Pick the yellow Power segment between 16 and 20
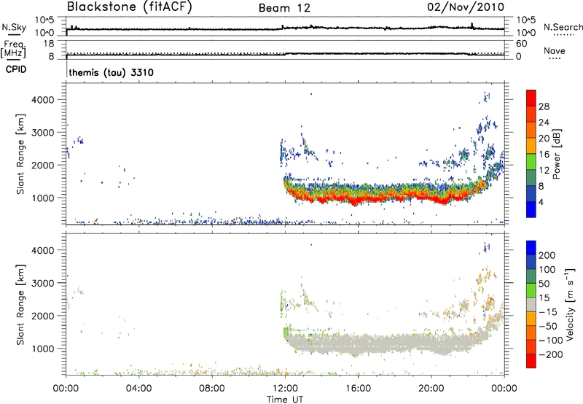The image size is (583, 404). [531, 145]
